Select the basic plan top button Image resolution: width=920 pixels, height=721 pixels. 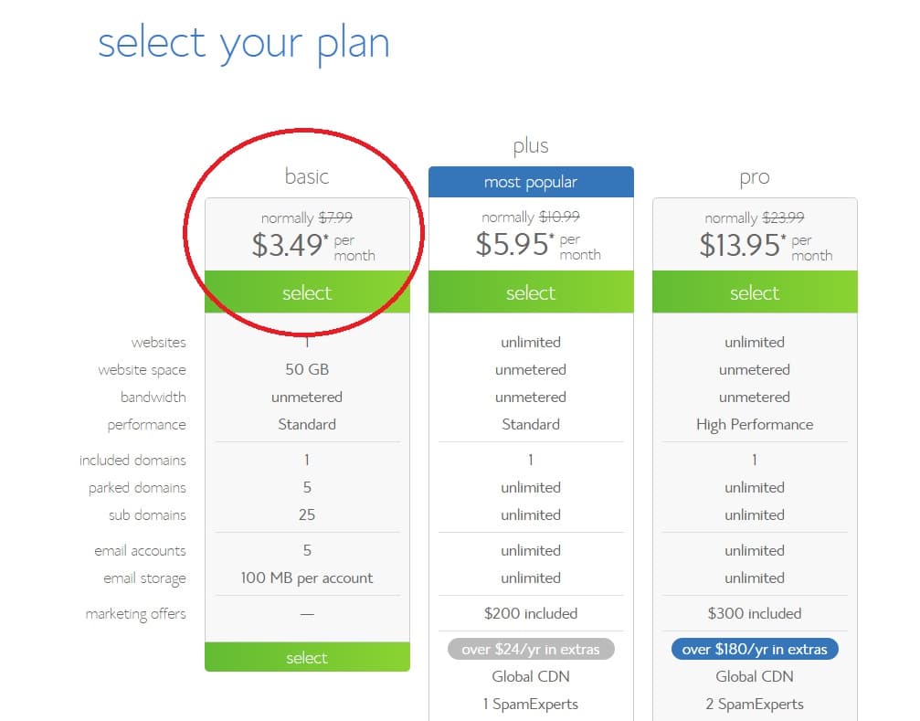click(x=307, y=292)
